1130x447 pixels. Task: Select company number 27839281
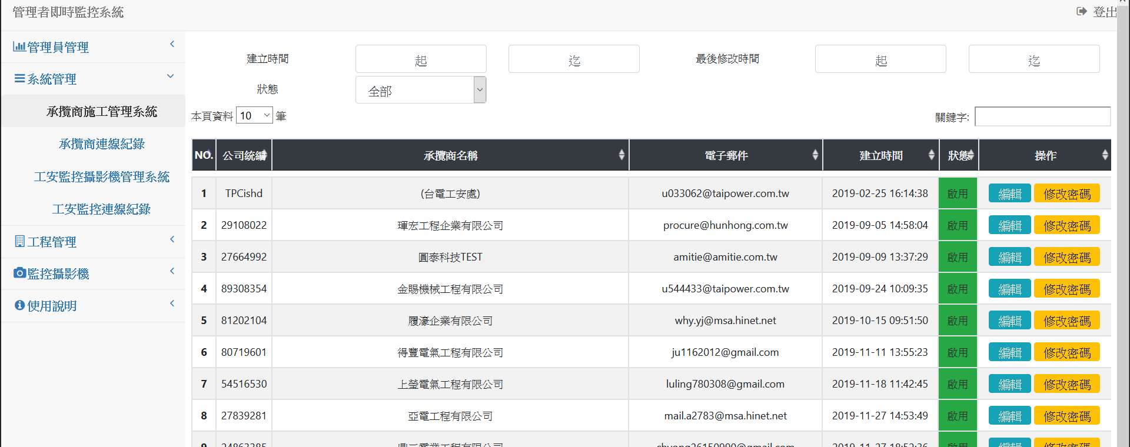(x=244, y=416)
